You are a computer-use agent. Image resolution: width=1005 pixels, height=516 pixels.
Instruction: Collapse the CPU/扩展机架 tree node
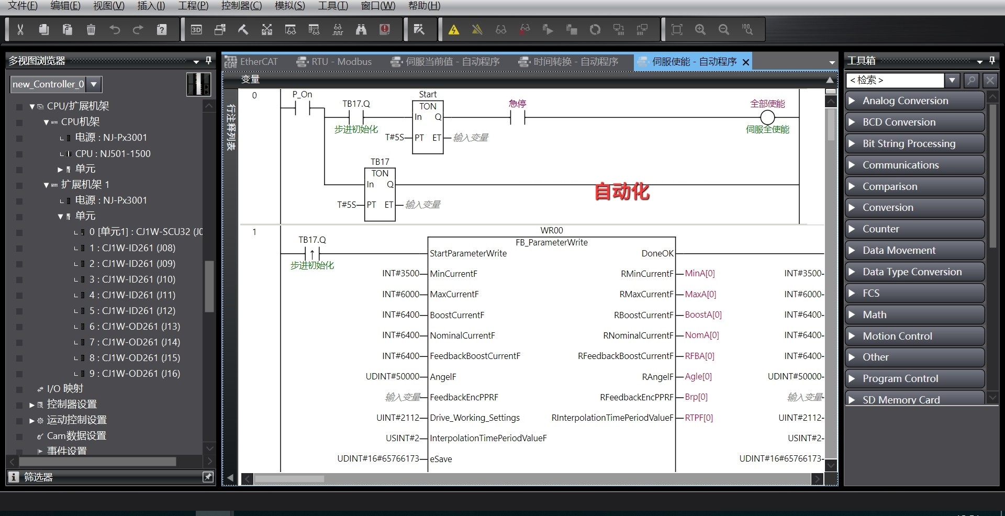click(x=32, y=106)
